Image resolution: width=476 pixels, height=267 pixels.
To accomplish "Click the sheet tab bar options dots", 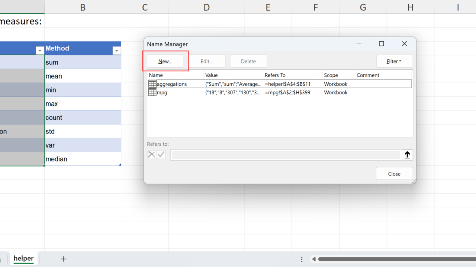I will pyautogui.click(x=302, y=259).
